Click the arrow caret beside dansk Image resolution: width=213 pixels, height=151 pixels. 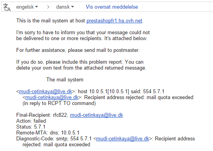[x=73, y=7]
